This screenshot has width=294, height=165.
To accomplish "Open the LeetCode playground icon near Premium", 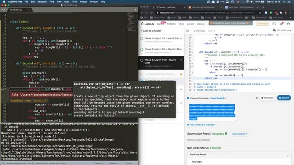I will click(274, 24).
